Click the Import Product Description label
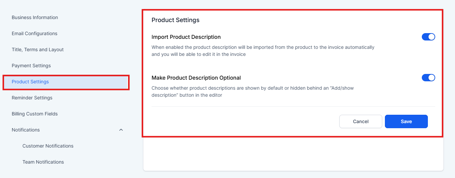The height and width of the screenshot is (178, 455). click(186, 37)
